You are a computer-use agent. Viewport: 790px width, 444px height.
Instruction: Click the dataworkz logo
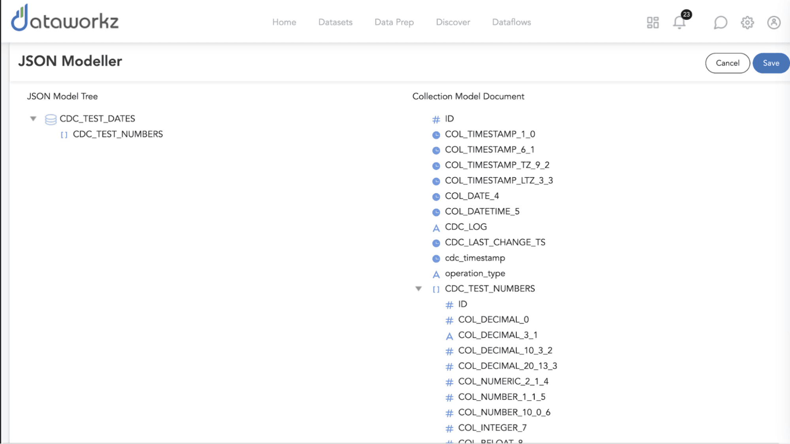point(65,19)
